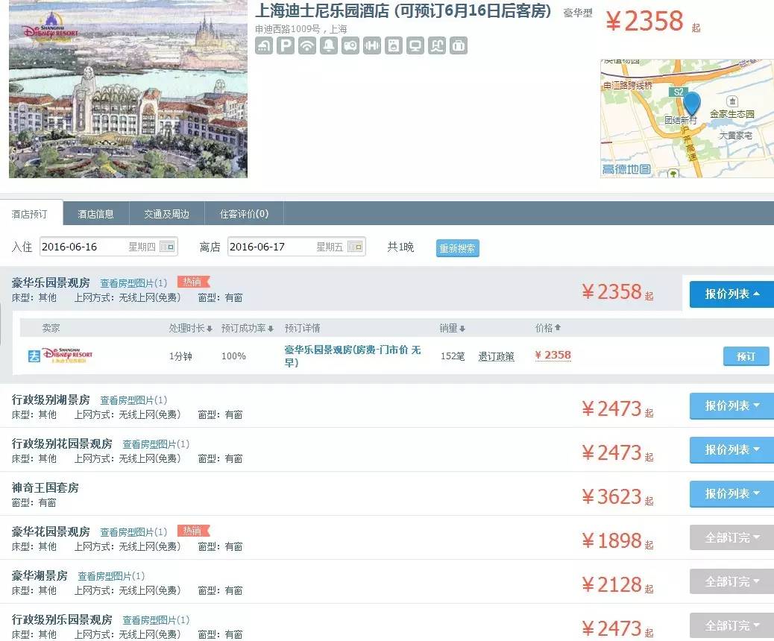Click the shower amenity icon

tap(265, 45)
